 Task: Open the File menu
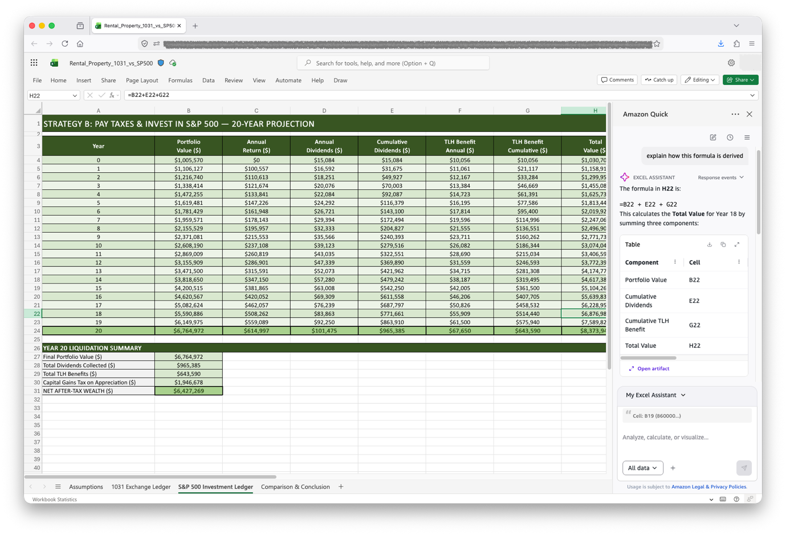(x=37, y=80)
